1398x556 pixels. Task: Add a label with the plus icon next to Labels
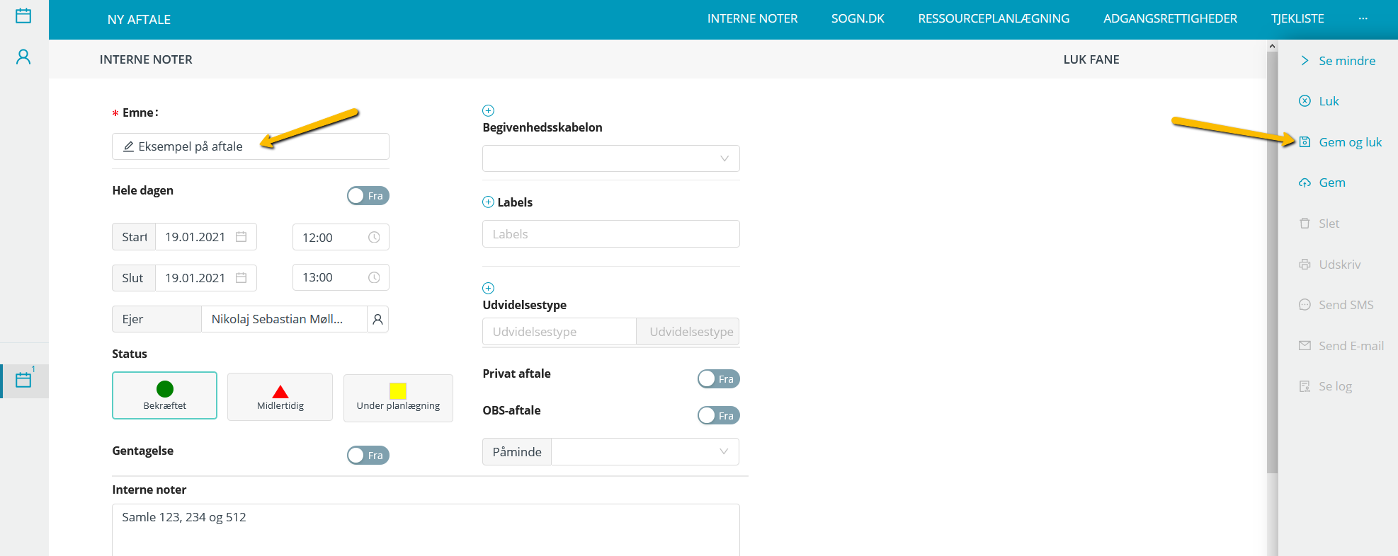coord(488,202)
